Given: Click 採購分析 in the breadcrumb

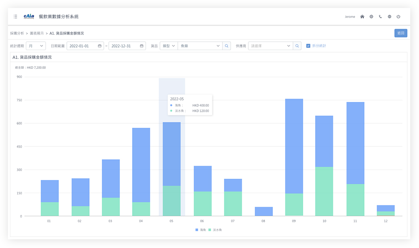Looking at the screenshot, I should [x=17, y=33].
